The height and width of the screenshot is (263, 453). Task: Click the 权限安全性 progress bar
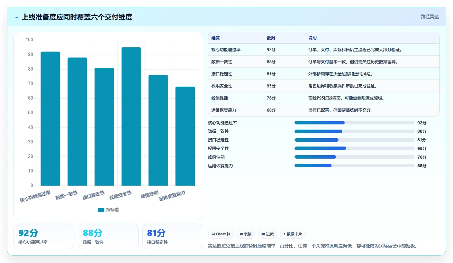[354, 148]
